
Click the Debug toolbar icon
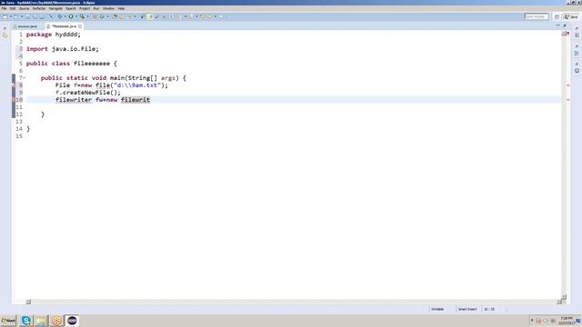point(60,16)
